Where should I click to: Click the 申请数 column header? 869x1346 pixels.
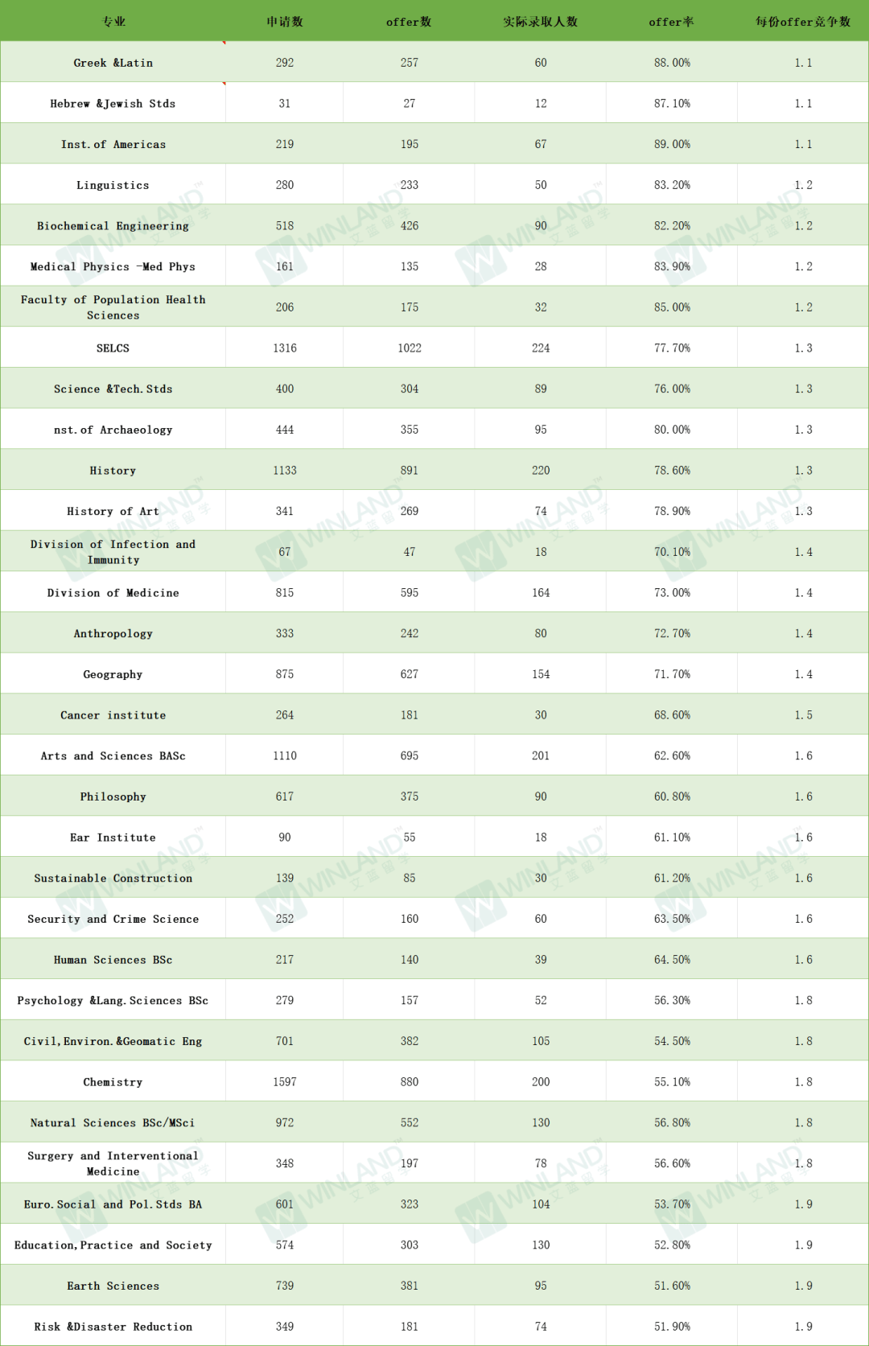[285, 22]
